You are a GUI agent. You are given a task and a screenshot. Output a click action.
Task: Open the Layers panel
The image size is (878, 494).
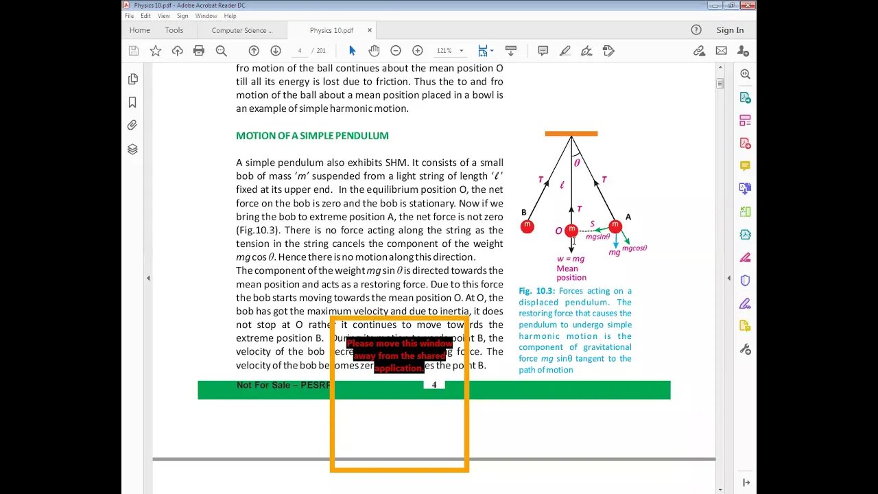pyautogui.click(x=132, y=149)
